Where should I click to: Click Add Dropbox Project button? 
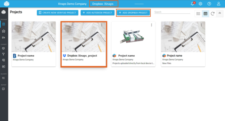tap(133, 13)
